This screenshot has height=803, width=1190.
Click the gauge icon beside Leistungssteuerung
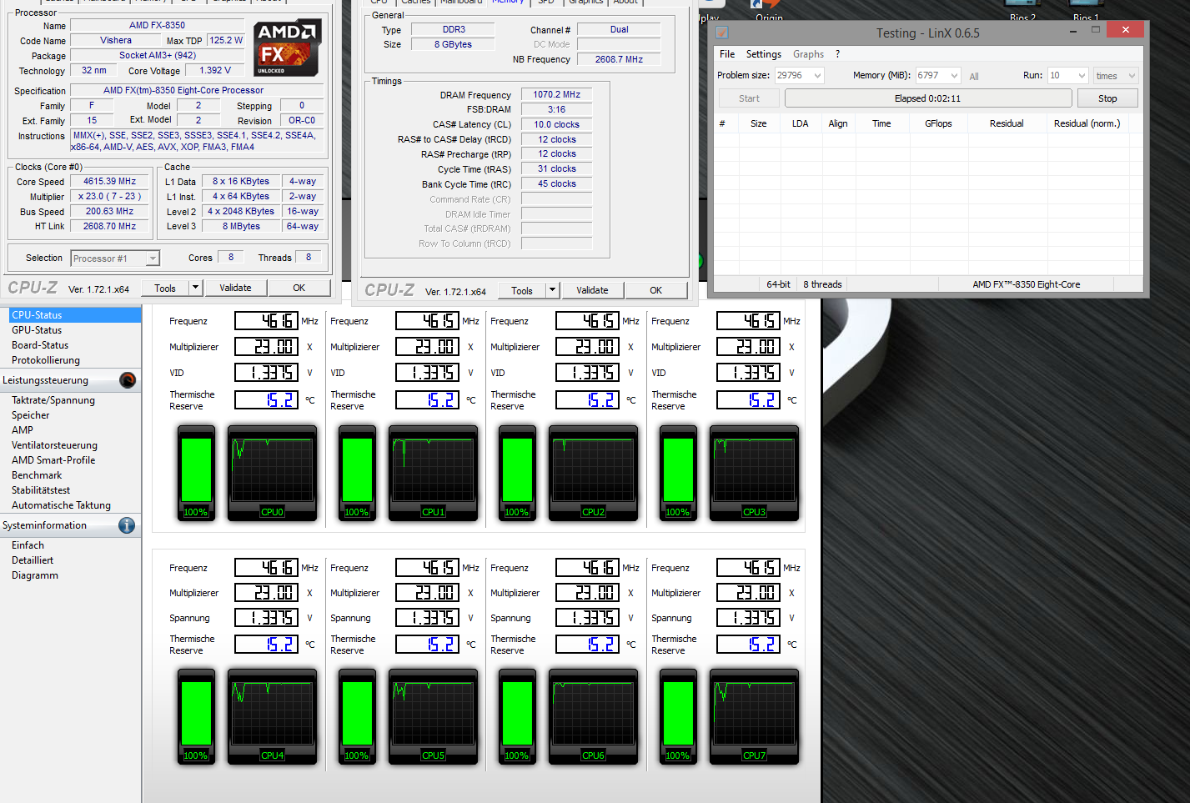pyautogui.click(x=128, y=380)
